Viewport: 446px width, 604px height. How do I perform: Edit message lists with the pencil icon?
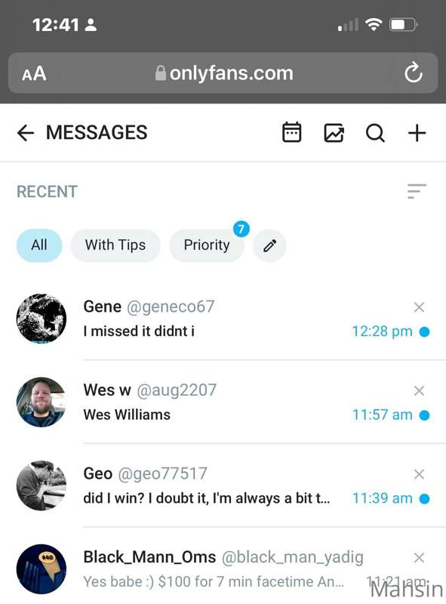click(269, 245)
